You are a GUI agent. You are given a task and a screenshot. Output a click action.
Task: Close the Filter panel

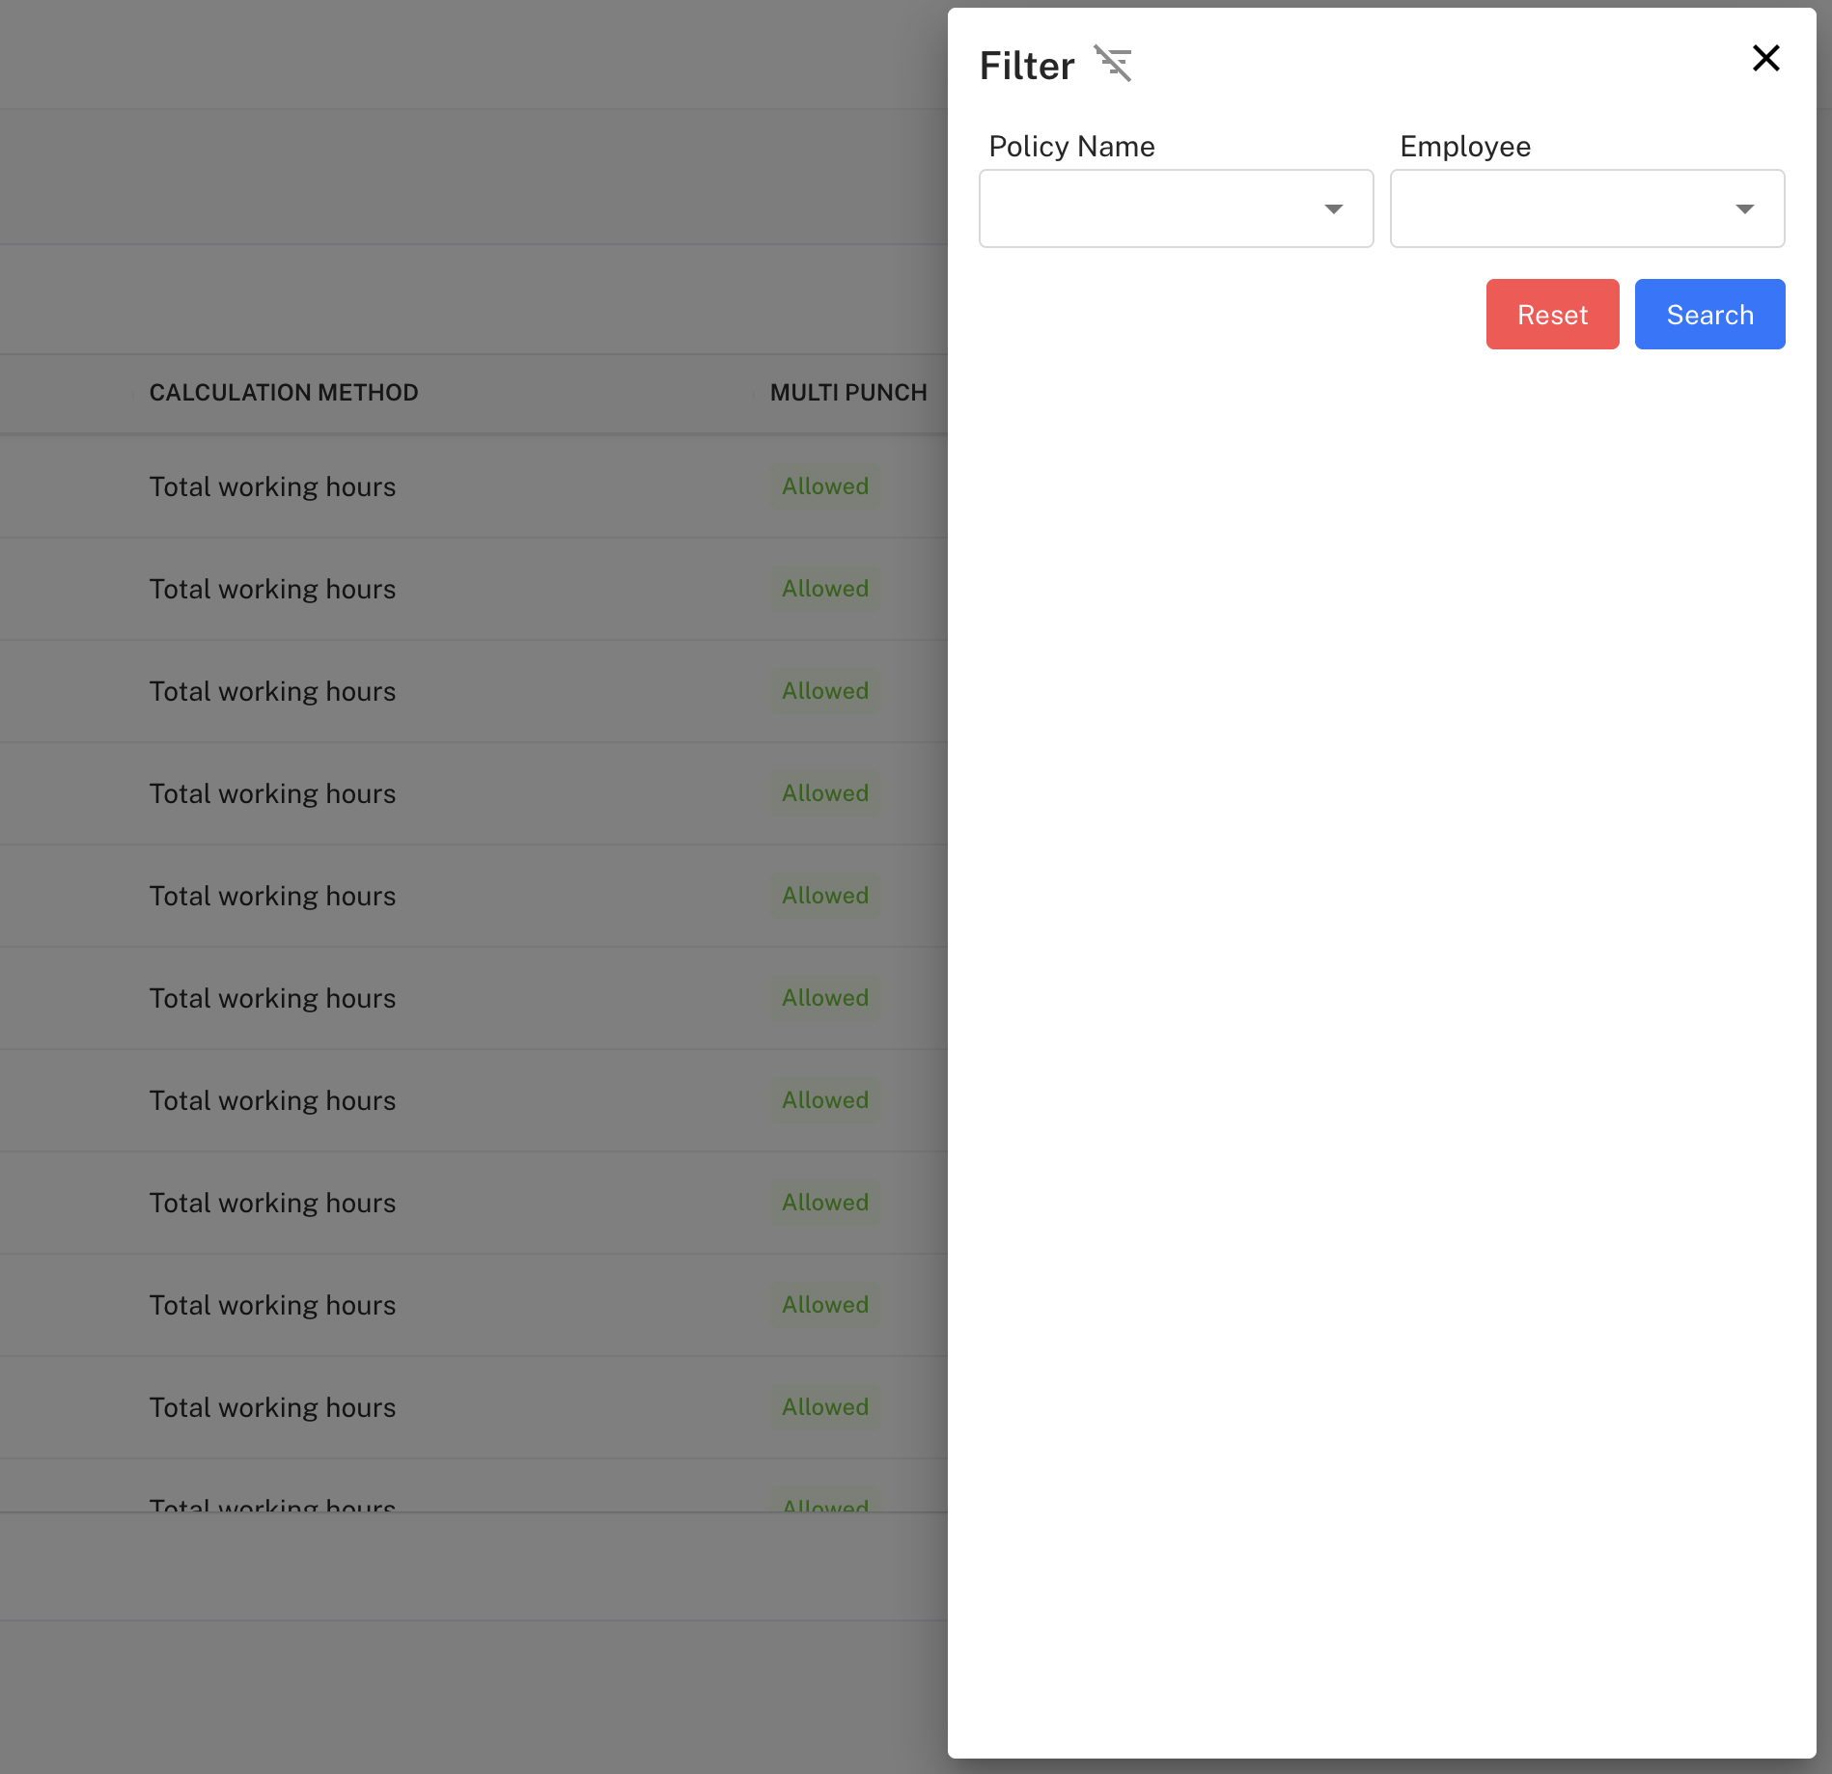click(1766, 58)
